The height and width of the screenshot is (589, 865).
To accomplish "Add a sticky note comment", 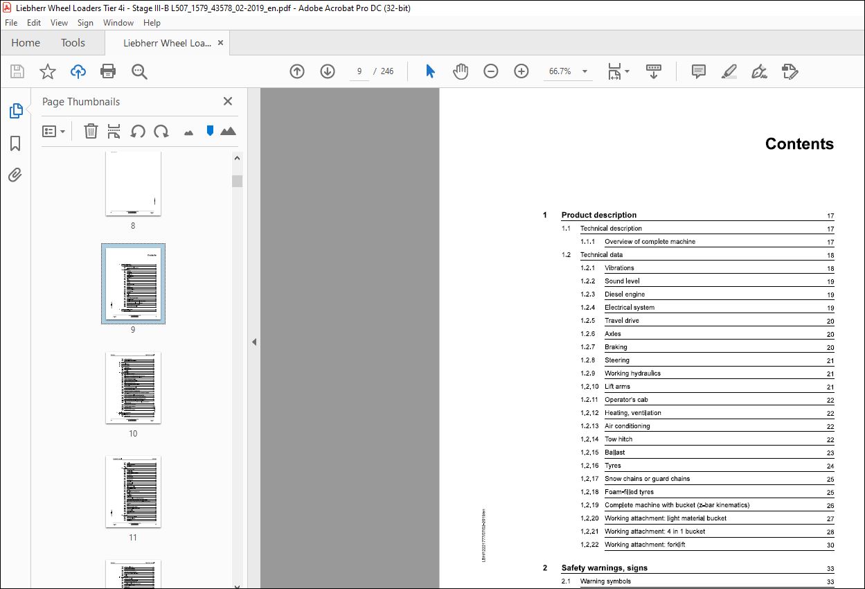I will click(x=699, y=71).
